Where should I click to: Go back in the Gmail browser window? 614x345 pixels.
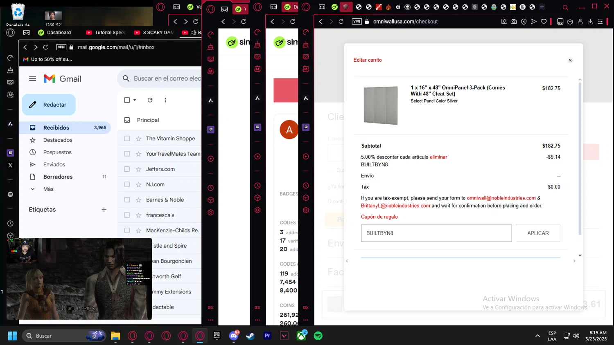tap(25, 47)
